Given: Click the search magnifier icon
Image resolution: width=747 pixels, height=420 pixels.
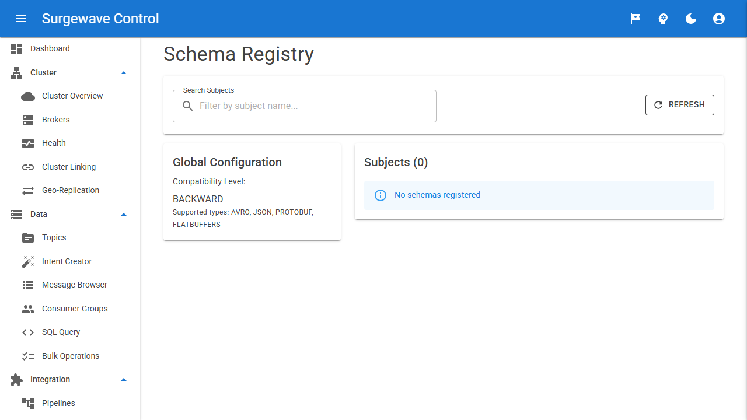Looking at the screenshot, I should coord(188,106).
